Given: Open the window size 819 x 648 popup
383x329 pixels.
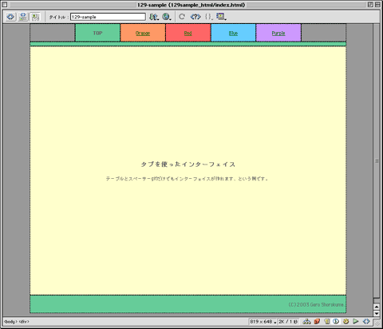Looking at the screenshot, I should coord(263,322).
